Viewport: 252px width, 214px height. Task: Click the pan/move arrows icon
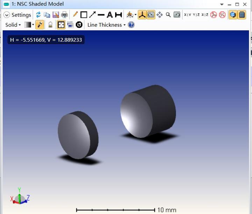(160, 15)
